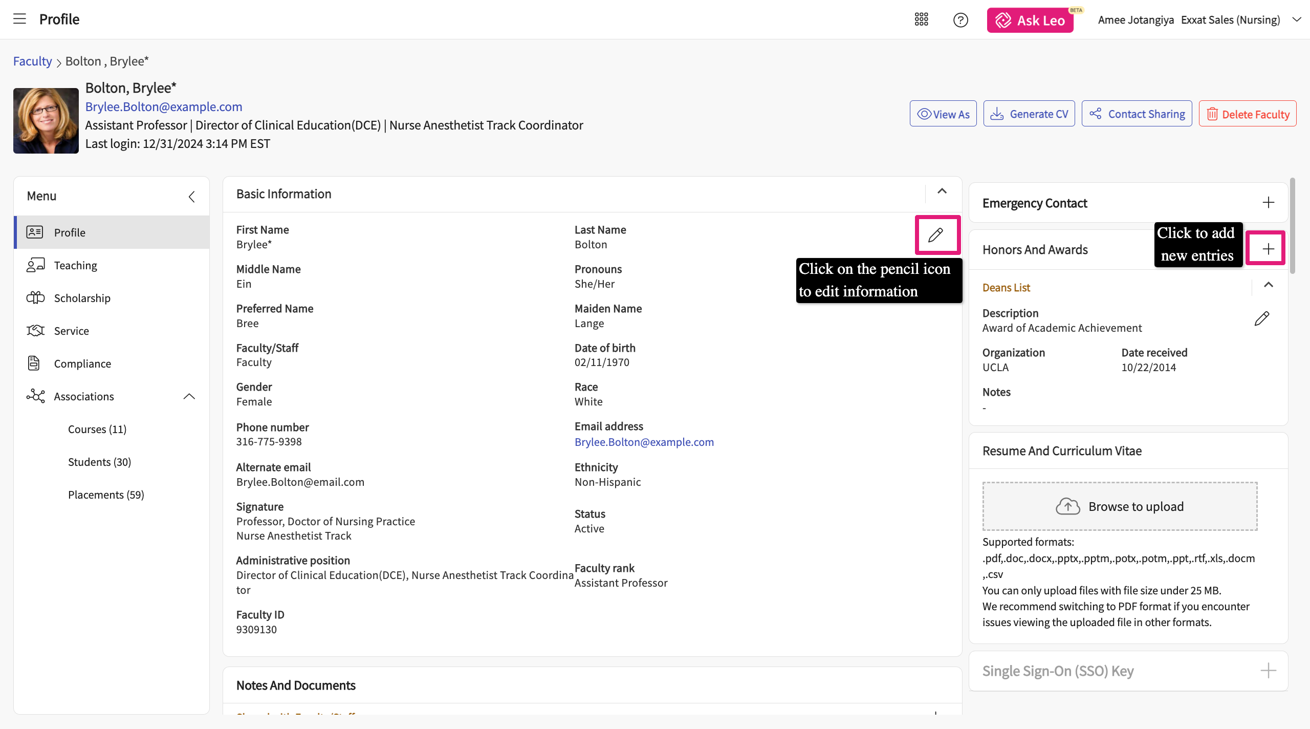The image size is (1310, 729).
Task: Open the help question mark icon
Action: [x=960, y=20]
